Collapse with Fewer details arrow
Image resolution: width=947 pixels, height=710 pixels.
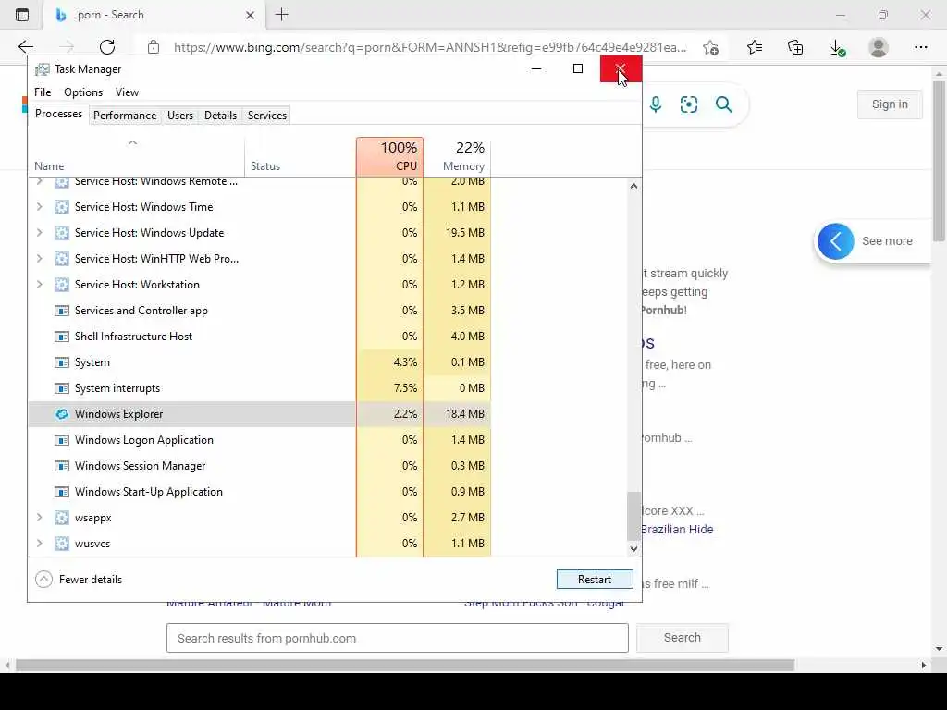[x=43, y=580]
